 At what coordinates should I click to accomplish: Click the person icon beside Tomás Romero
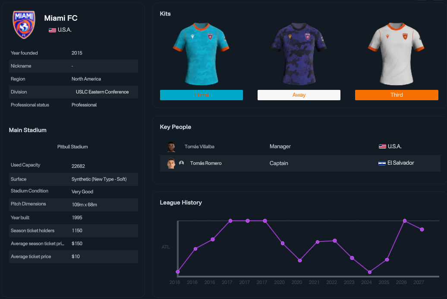pos(181,163)
